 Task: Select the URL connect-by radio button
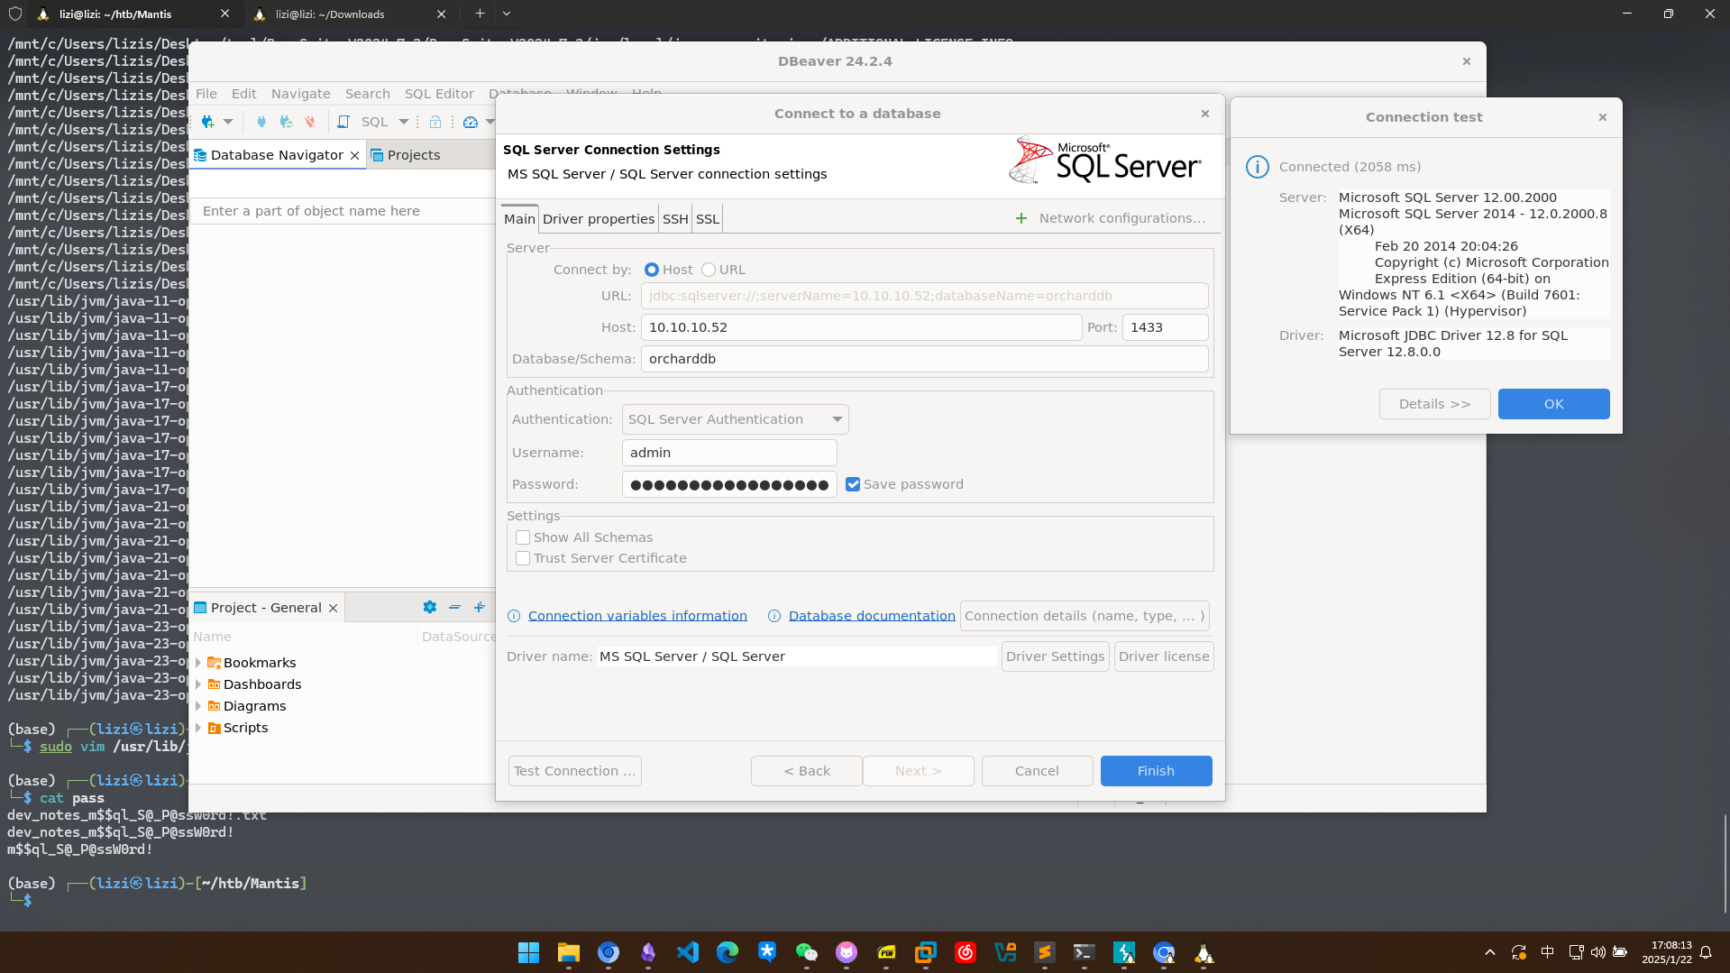(x=709, y=270)
